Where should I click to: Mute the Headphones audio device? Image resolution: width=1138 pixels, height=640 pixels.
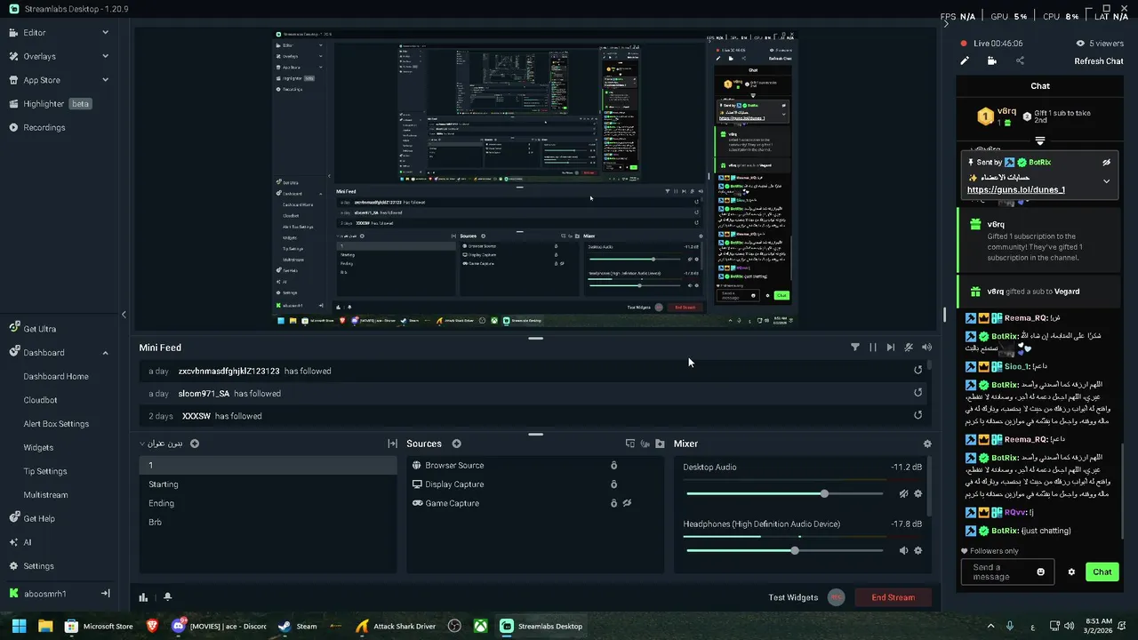pyautogui.click(x=903, y=550)
